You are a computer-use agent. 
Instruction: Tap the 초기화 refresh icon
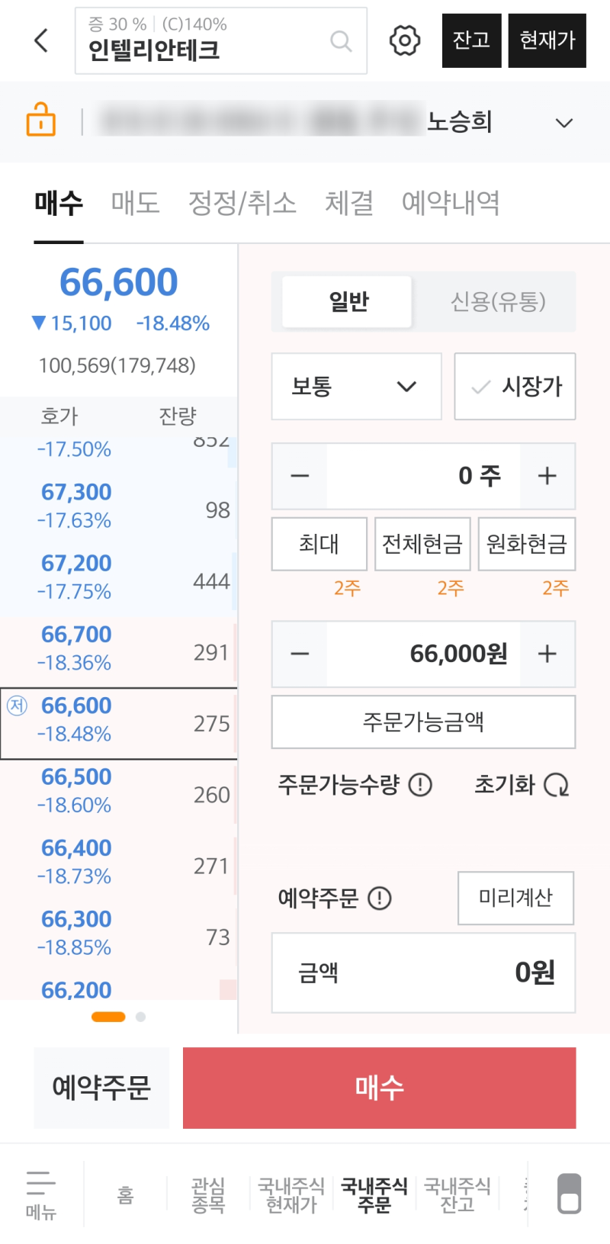(557, 785)
